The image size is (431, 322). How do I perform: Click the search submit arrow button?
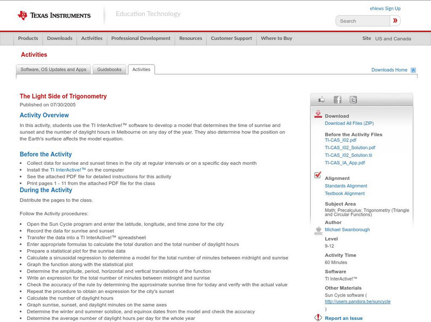(x=395, y=20)
